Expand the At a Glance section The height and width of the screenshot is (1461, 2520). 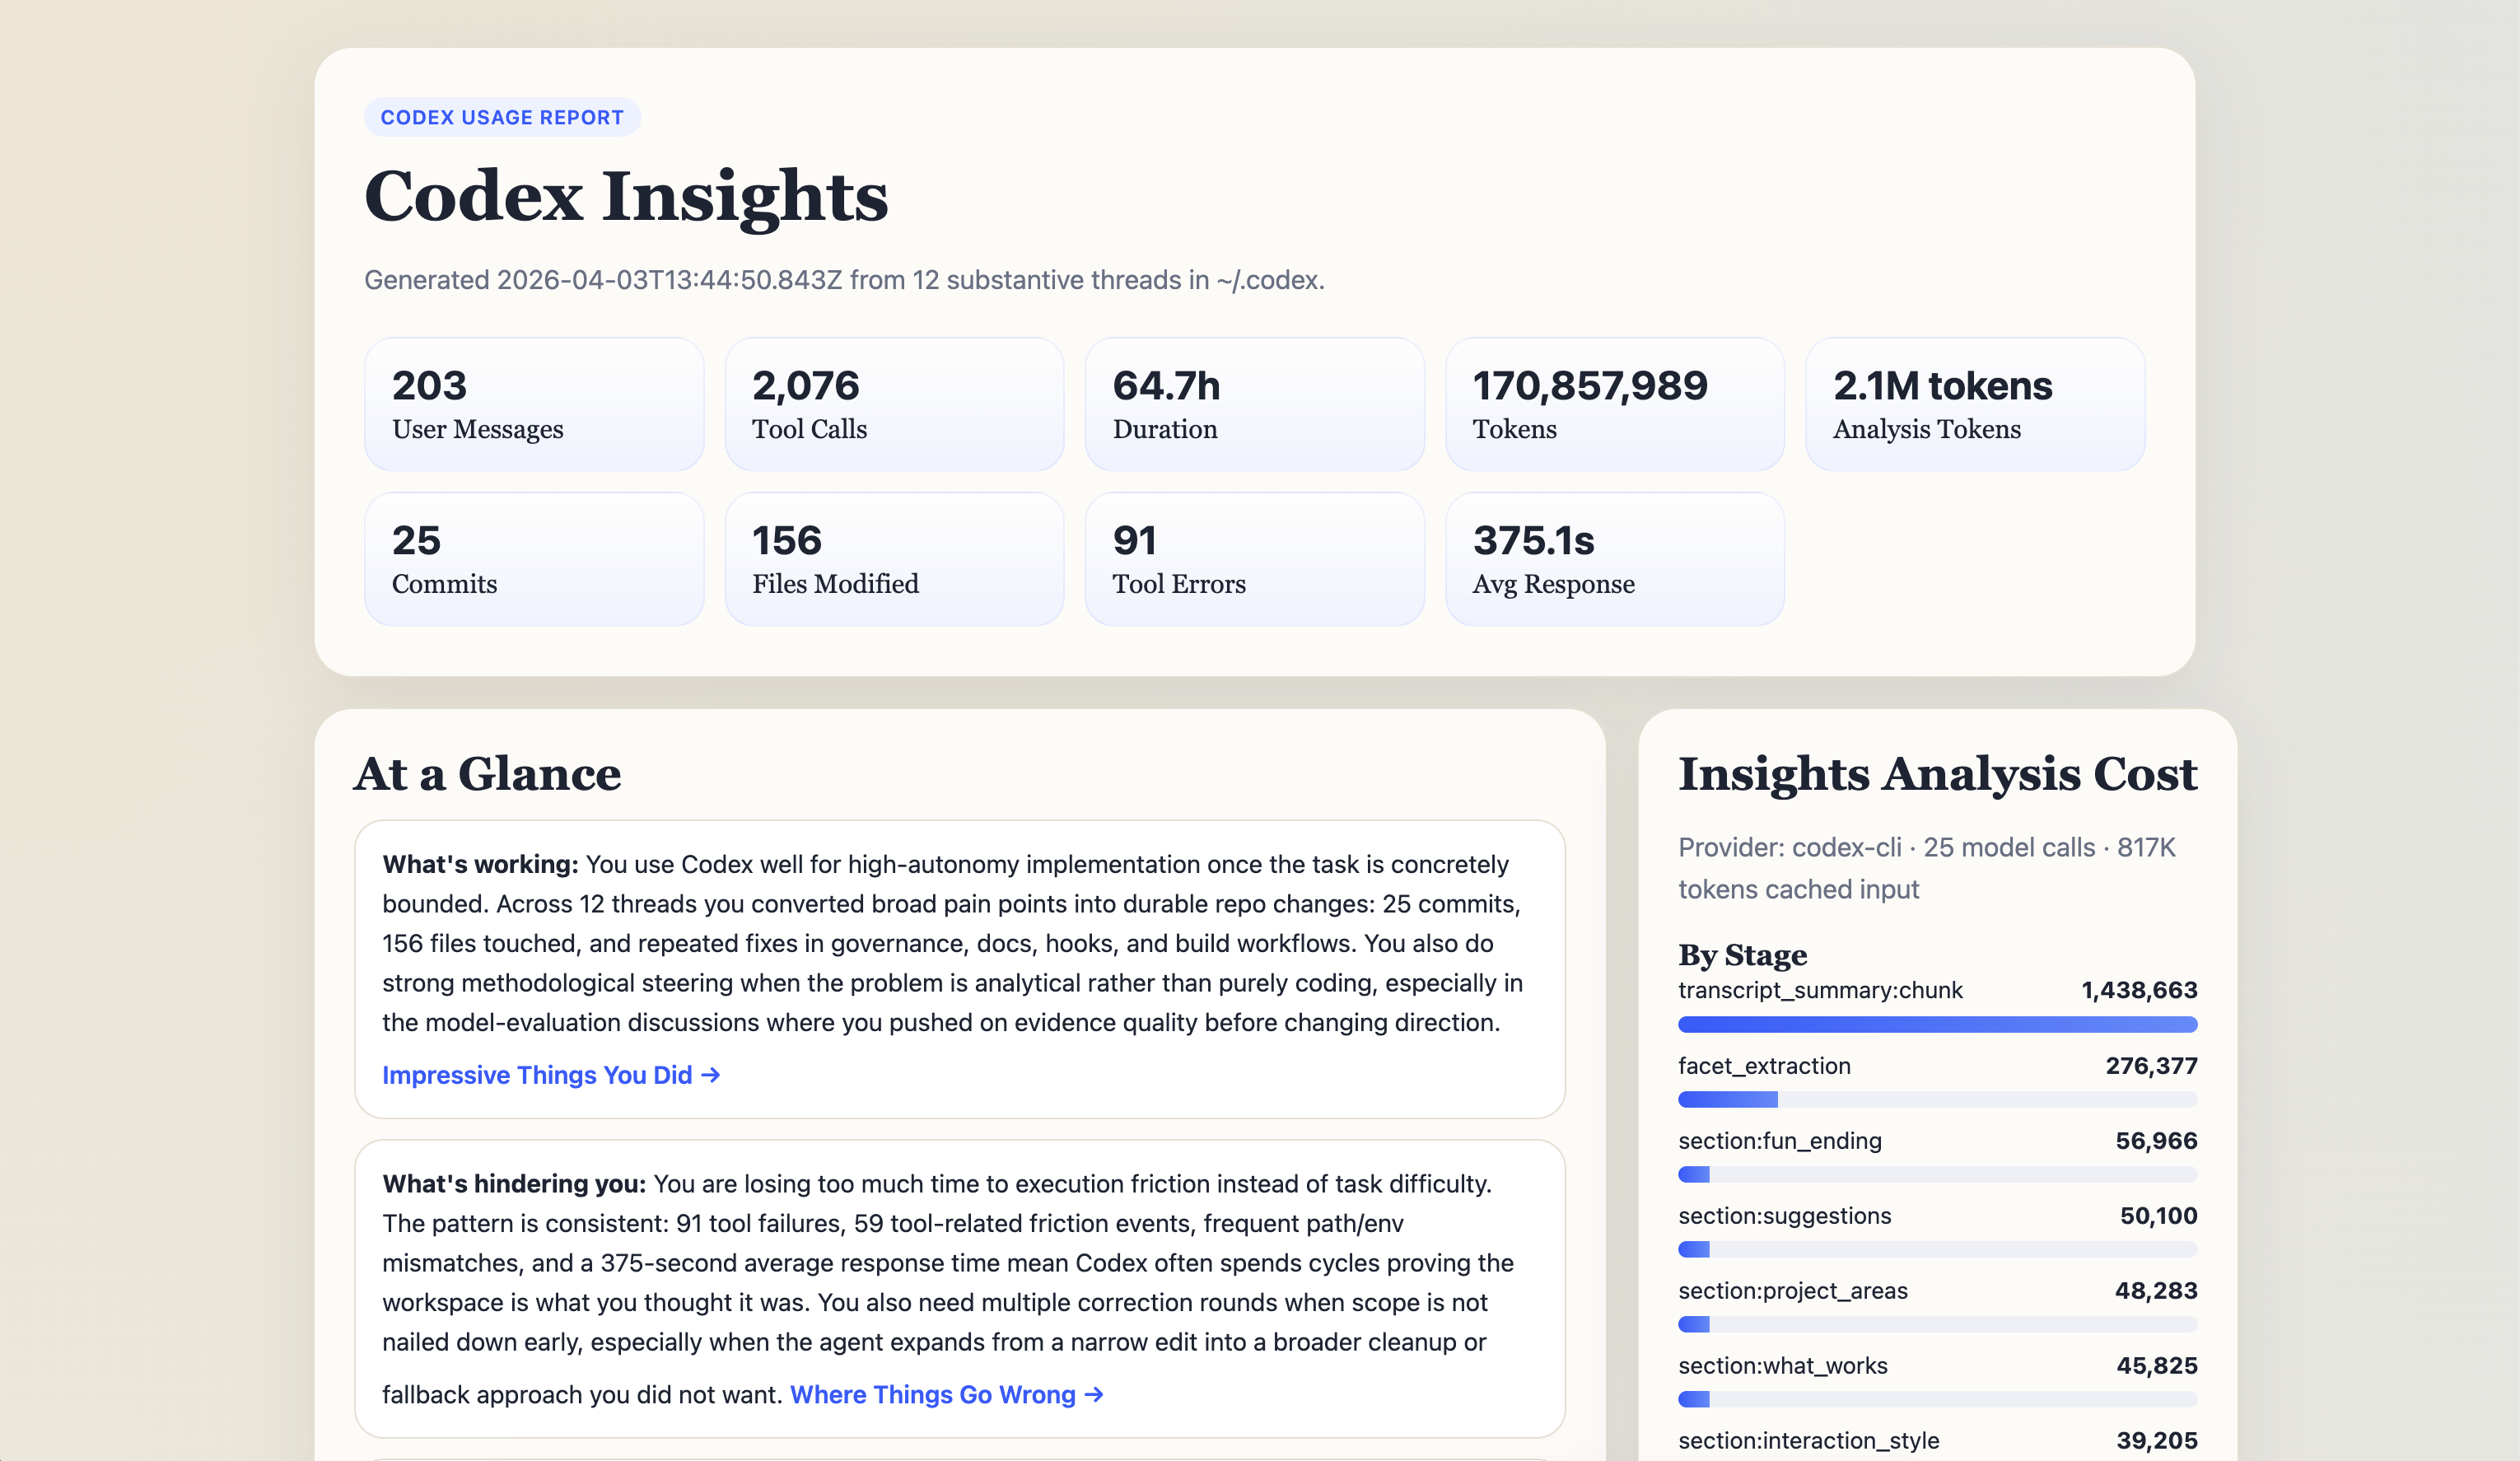click(x=488, y=773)
